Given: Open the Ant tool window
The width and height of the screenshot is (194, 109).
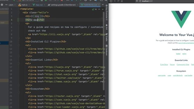Looking at the screenshot, I should (x=106, y=27).
